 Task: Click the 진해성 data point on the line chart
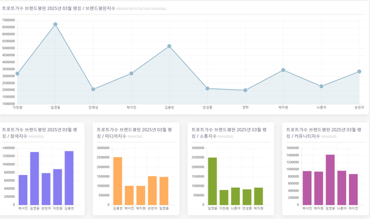pyautogui.click(x=93, y=89)
